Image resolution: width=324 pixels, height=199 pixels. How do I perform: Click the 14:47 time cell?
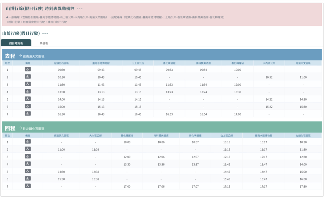pos(263,172)
